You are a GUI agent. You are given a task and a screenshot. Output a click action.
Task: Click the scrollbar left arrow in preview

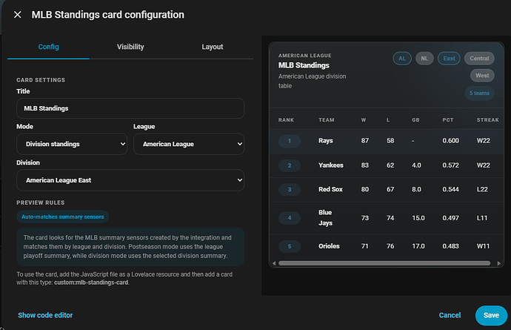(x=274, y=263)
